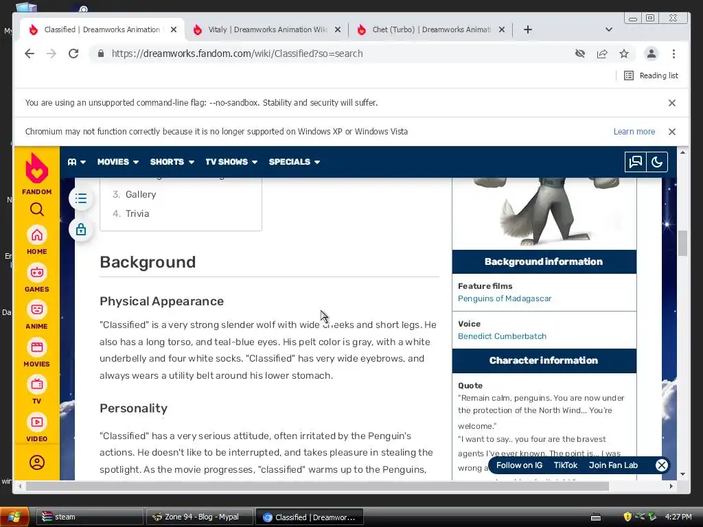Expand the wiki logo explore dropdown
The width and height of the screenshot is (703, 527).
point(77,162)
